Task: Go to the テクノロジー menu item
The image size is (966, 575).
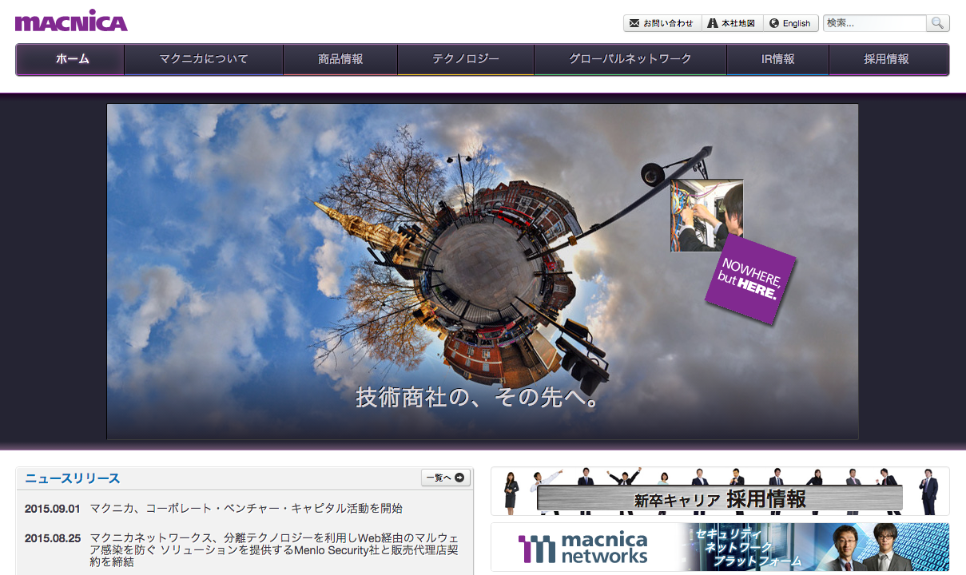Action: pos(465,59)
